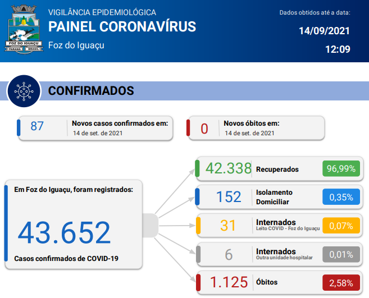Click the Óbitos label

click(x=267, y=282)
